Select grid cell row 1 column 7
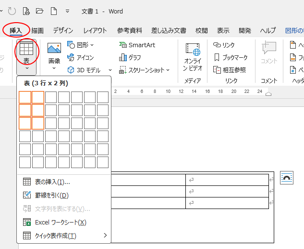Image resolution: width=304 pixels, height=249 pixels. [x=103, y=97]
